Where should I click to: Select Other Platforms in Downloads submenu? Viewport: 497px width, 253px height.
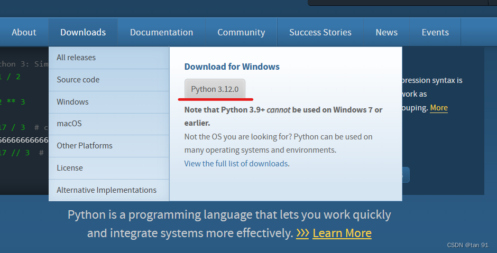[x=109, y=146]
